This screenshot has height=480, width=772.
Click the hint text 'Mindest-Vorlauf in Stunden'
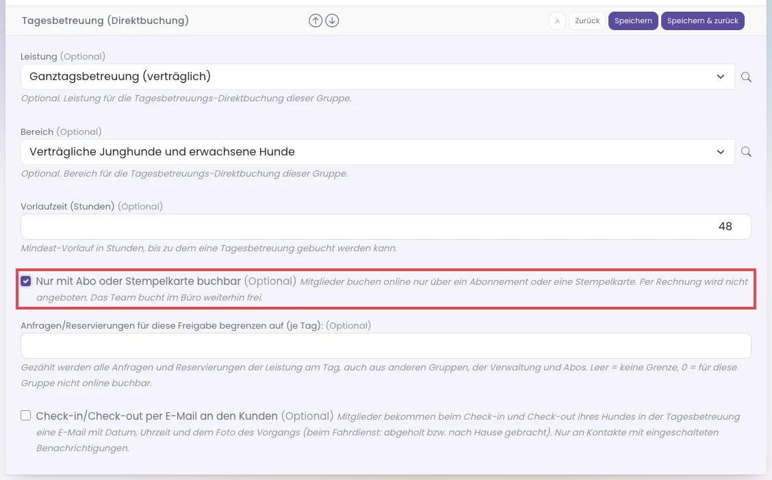point(209,249)
